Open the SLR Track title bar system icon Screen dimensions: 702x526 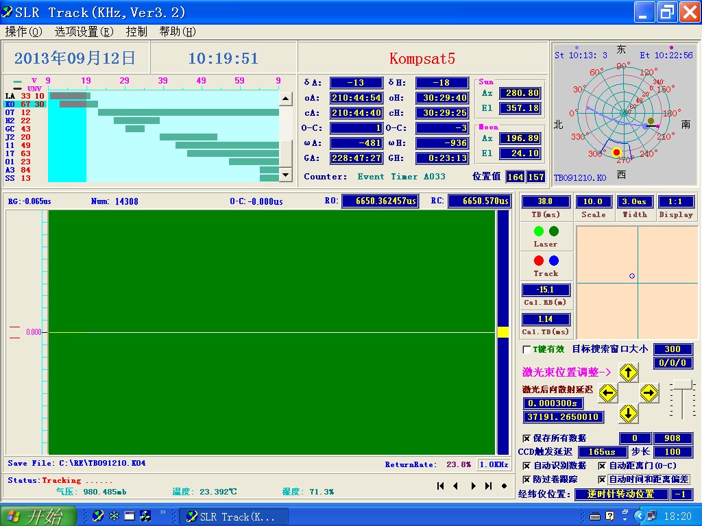[7, 12]
